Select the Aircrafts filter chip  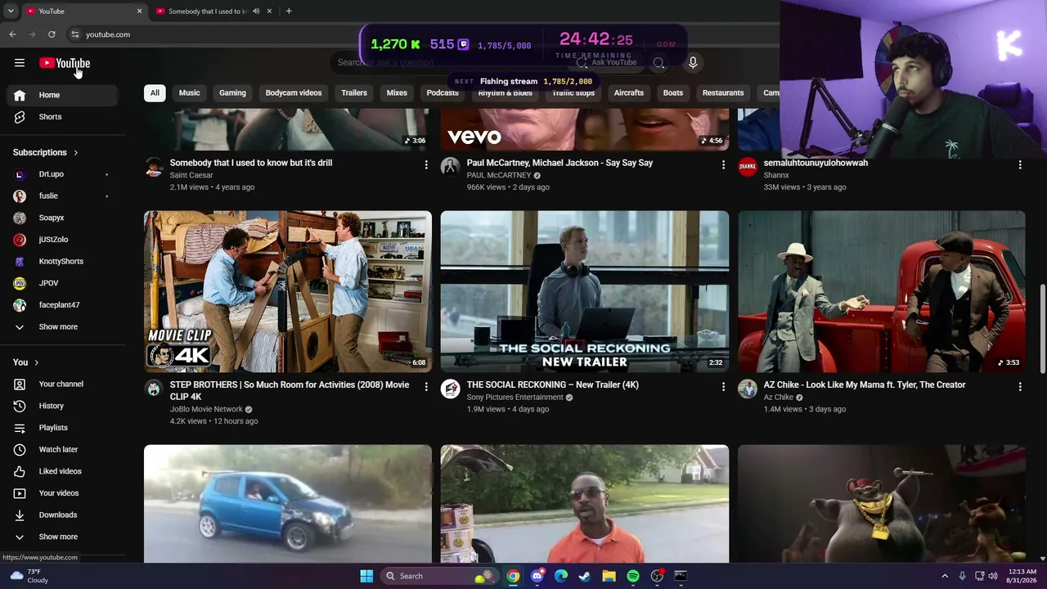coord(629,92)
